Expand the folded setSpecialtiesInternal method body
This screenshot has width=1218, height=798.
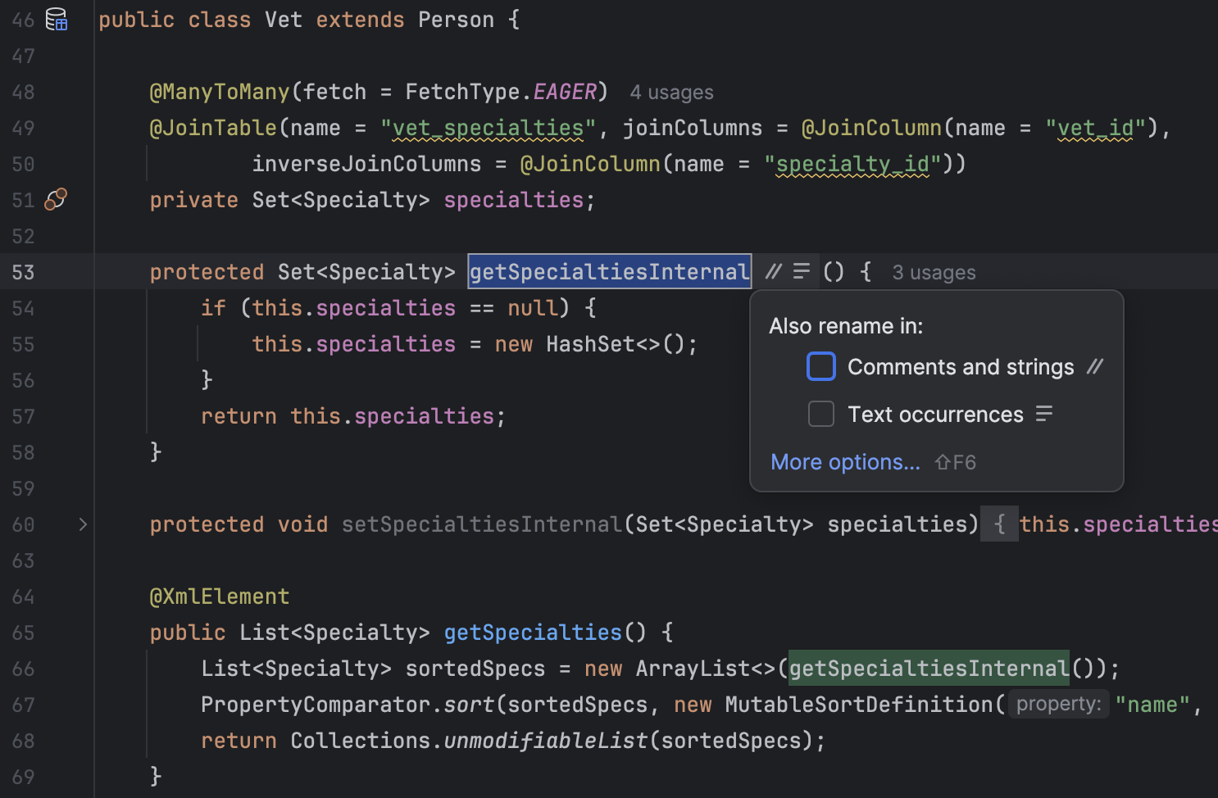(998, 524)
